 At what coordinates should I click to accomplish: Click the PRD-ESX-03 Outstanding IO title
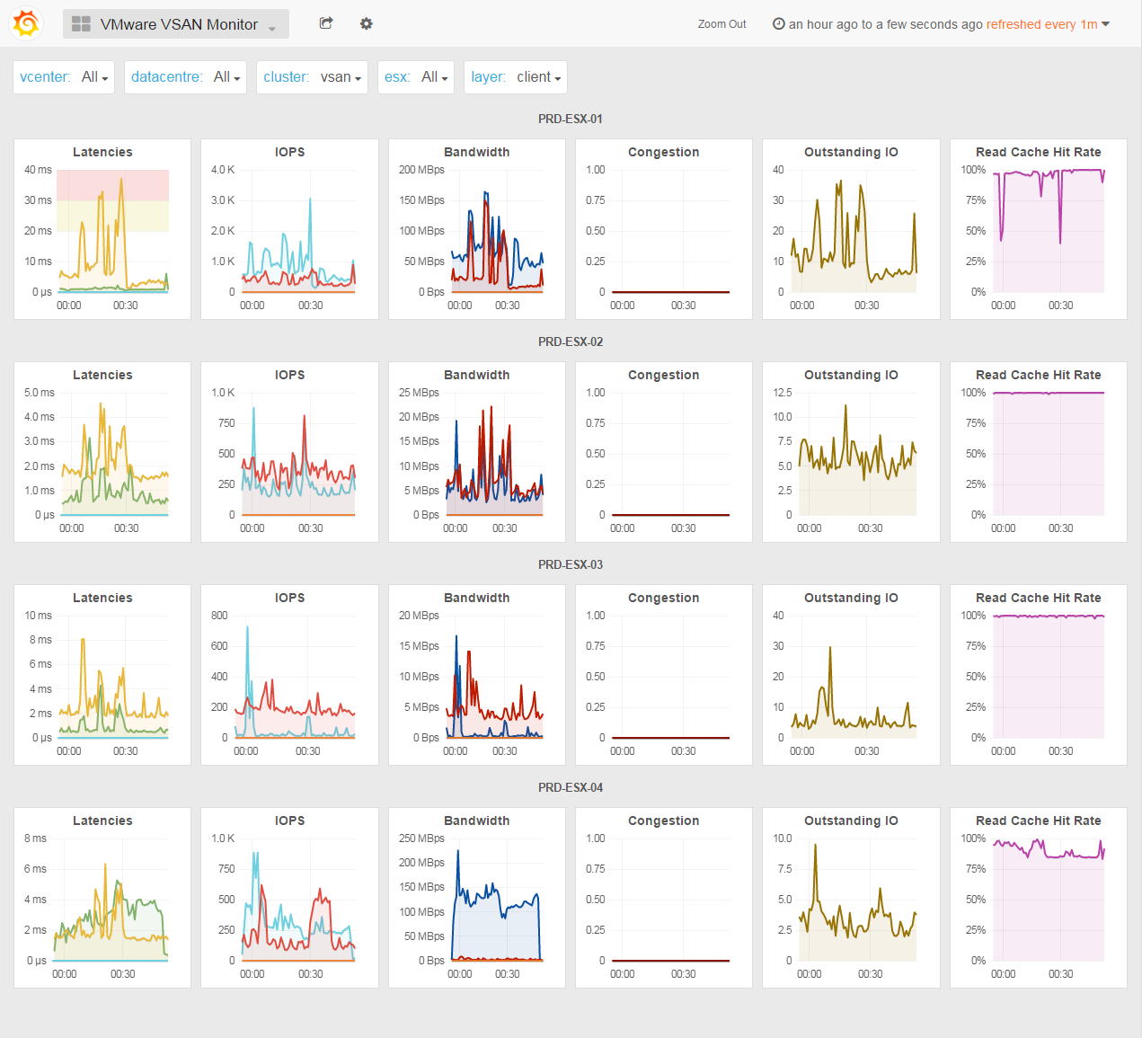click(851, 598)
